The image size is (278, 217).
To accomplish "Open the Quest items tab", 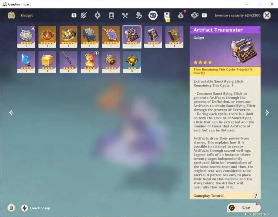I will [x=167, y=16].
